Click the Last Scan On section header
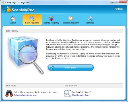 pyautogui.click(x=93, y=86)
